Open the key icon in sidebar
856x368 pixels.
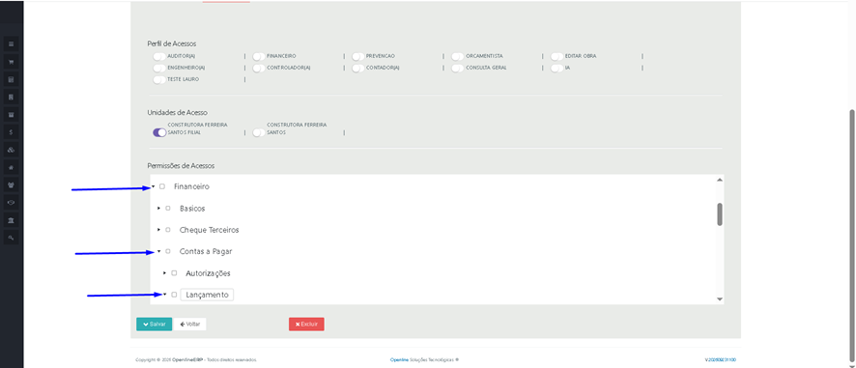click(x=11, y=238)
